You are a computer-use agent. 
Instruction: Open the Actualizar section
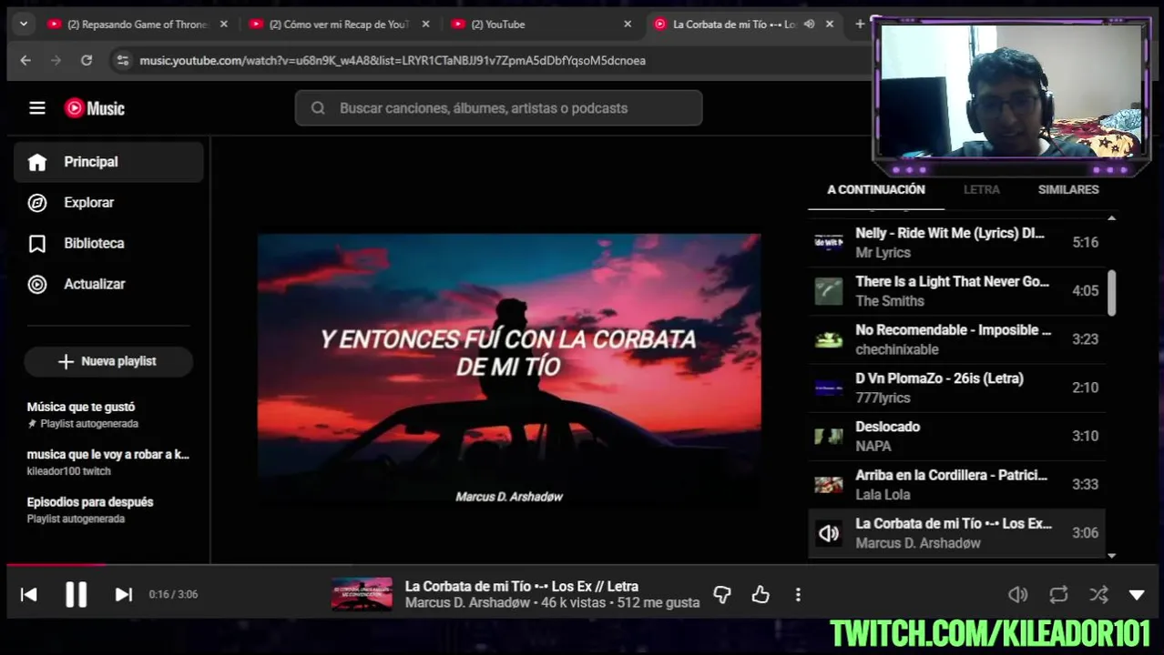(x=108, y=284)
